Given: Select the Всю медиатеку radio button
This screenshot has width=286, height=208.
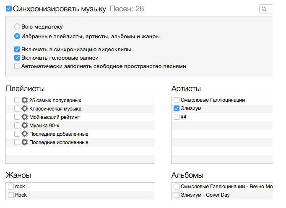Looking at the screenshot, I should tap(17, 26).
